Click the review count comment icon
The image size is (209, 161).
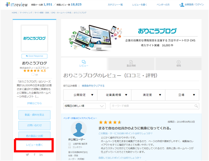(33, 74)
